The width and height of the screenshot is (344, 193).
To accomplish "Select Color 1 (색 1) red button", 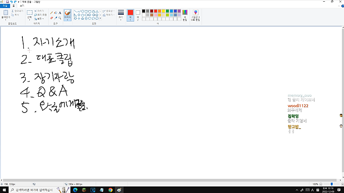I will (x=130, y=15).
